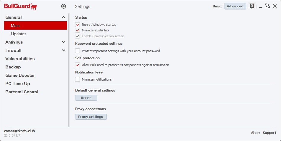
Task: Disable BullGuard self protection checkbox
Action: [78, 65]
